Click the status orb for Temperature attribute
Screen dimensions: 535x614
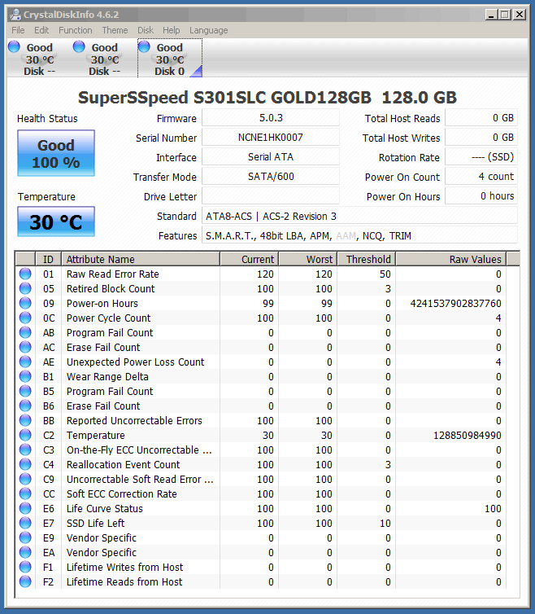(x=25, y=436)
